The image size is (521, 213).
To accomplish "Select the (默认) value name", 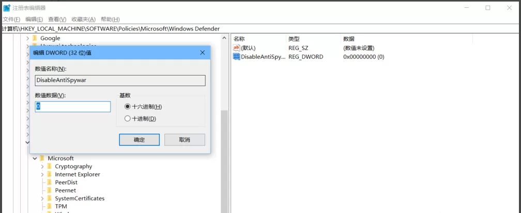I will (248, 48).
